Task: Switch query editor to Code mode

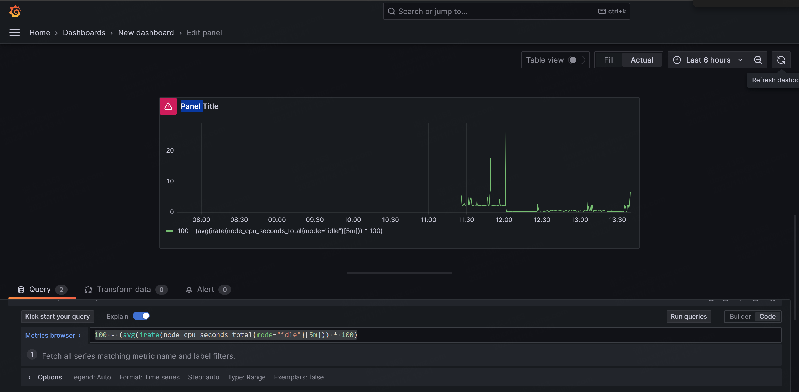Action: [x=767, y=316]
